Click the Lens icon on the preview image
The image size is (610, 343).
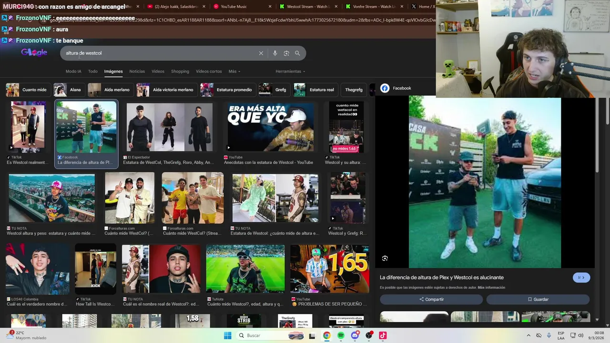385,258
